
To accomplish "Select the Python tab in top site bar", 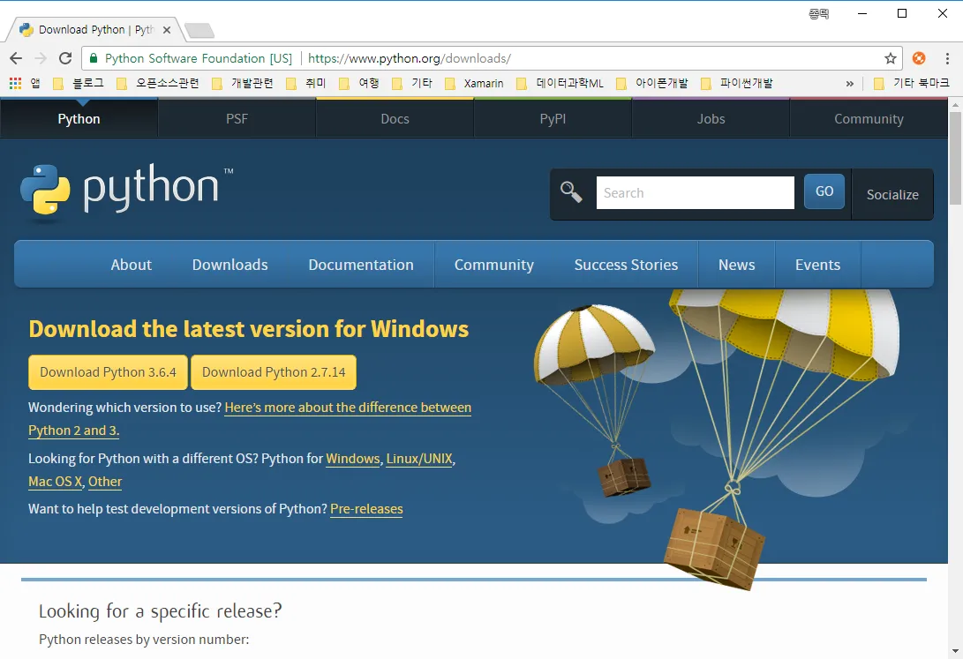I will coord(79,118).
